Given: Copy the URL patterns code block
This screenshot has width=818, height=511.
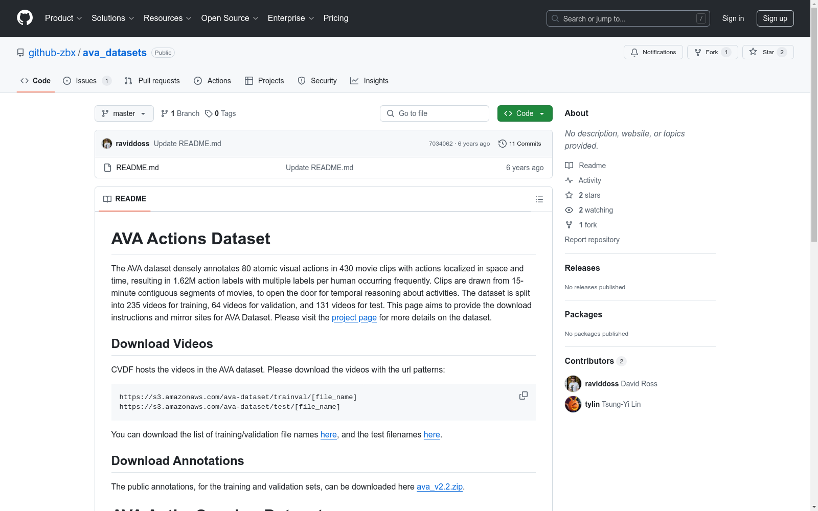Looking at the screenshot, I should [x=524, y=396].
